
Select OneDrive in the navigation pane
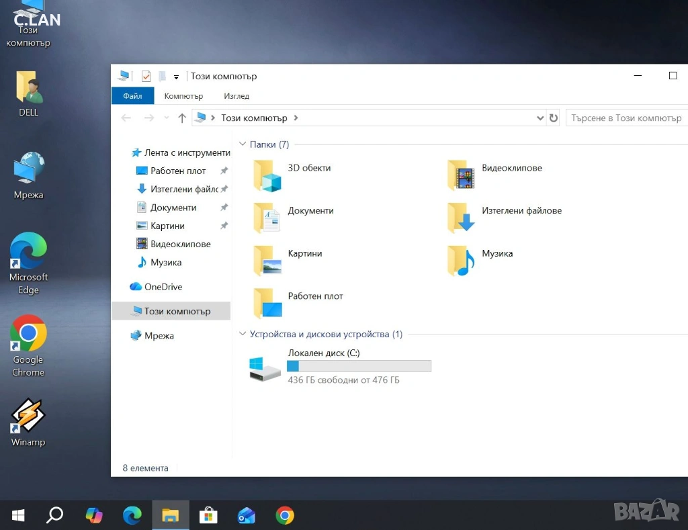163,287
